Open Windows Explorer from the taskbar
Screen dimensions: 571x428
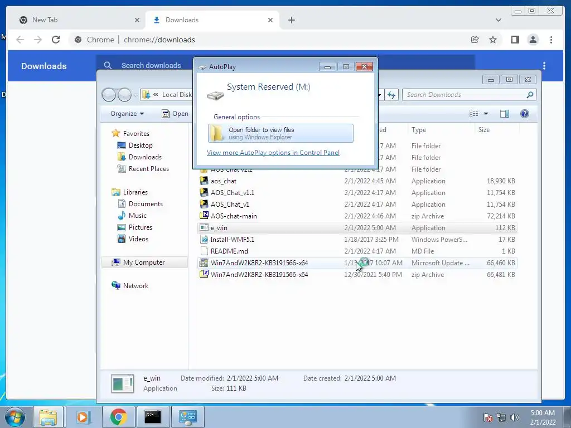point(48,417)
